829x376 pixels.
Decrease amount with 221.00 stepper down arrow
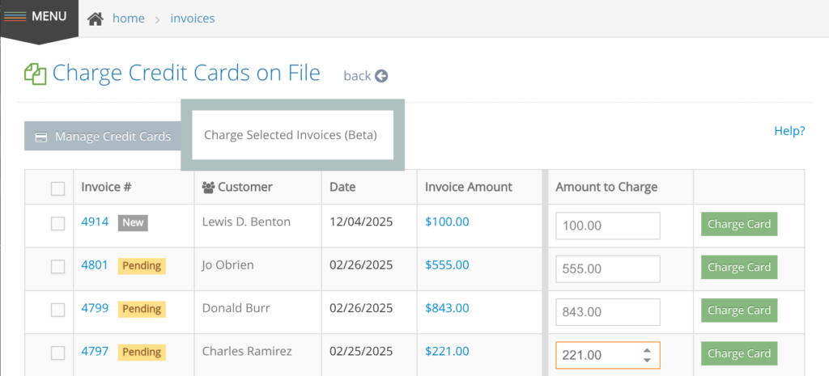[646, 360]
